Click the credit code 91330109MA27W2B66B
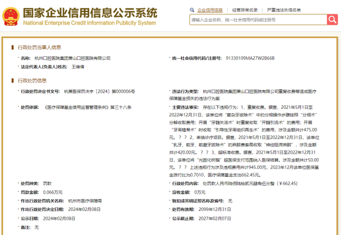Screen dimensions: 341x235 (250, 58)
